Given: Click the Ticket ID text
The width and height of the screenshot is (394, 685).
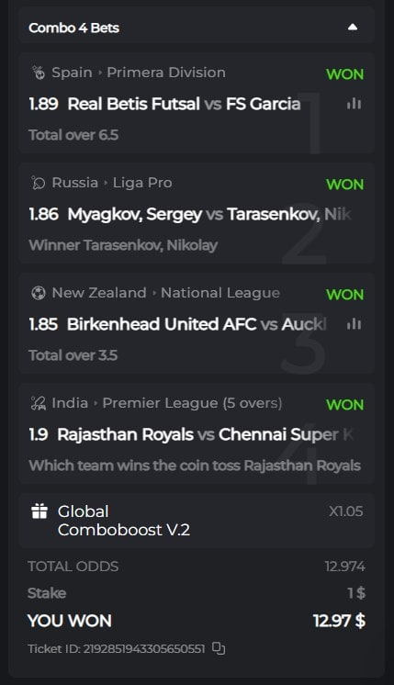Looking at the screenshot, I should [x=117, y=649].
